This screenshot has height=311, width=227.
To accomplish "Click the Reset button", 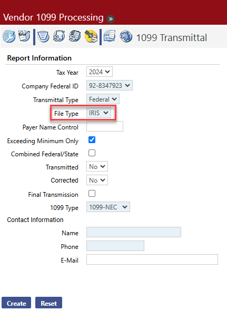I will tap(48, 303).
